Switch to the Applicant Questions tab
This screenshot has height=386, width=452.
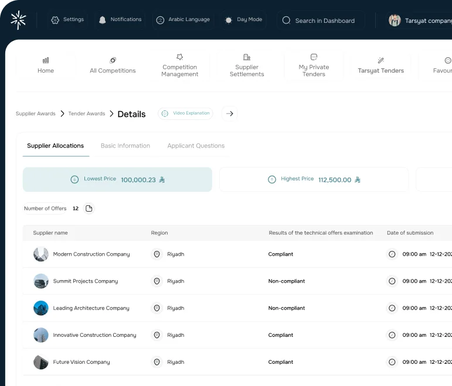coord(196,146)
